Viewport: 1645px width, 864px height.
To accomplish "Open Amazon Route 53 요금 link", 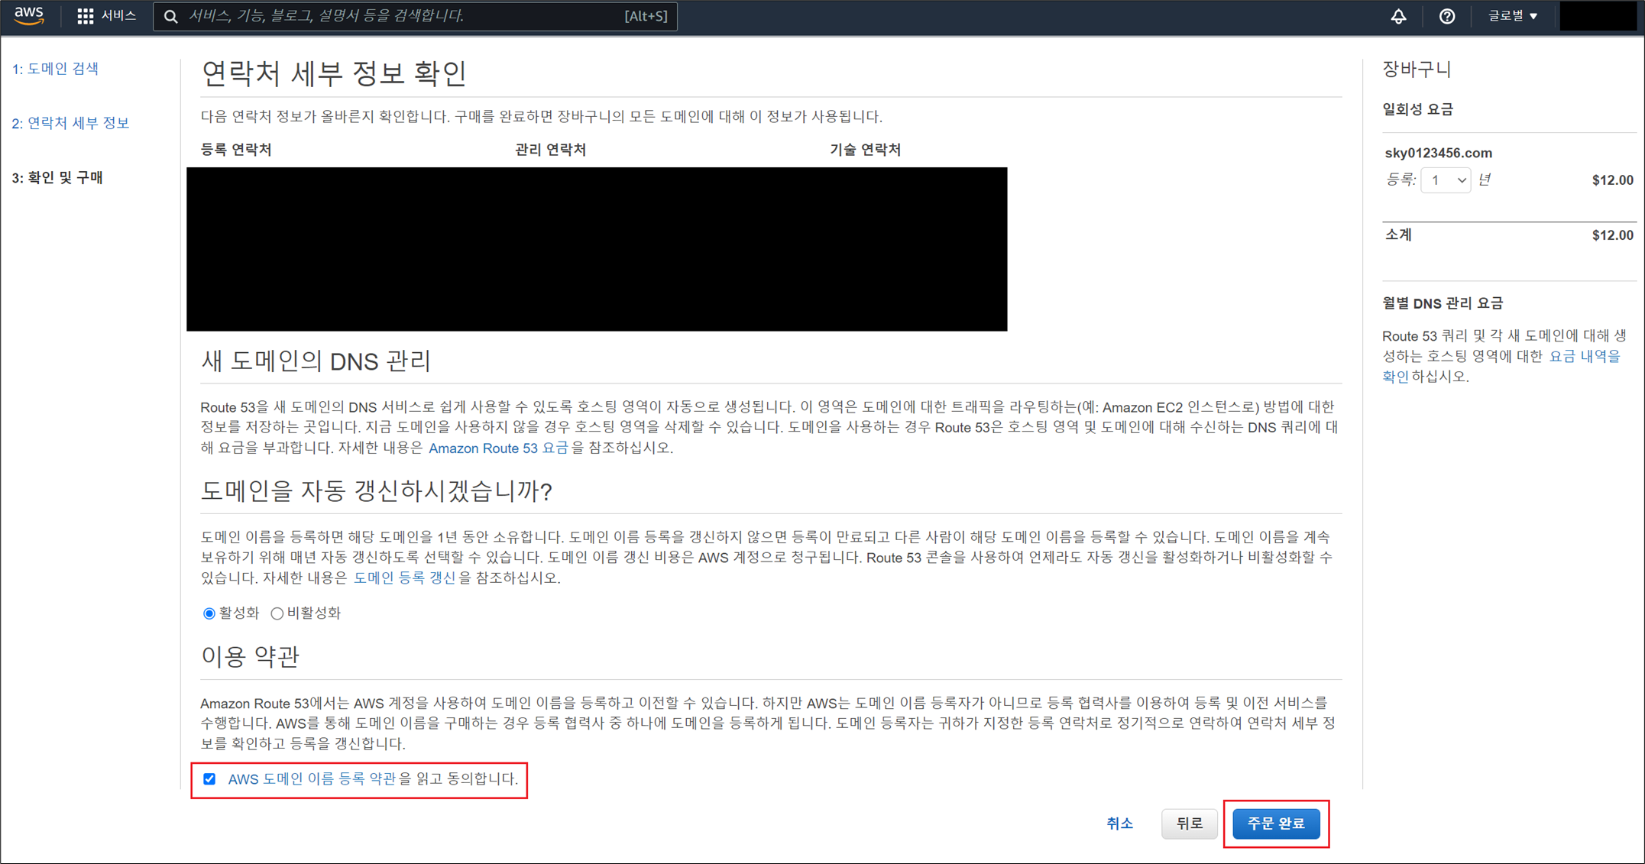I will pyautogui.click(x=498, y=448).
